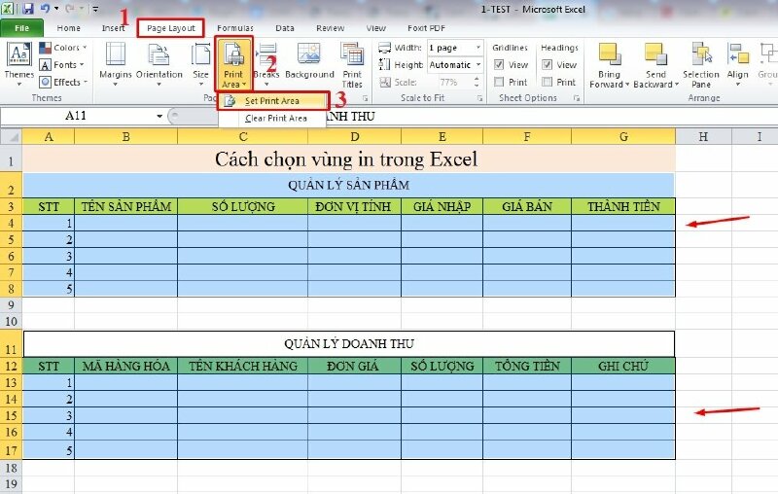Set a sheet Background image
Image resolution: width=778 pixels, height=494 pixels.
tap(309, 62)
